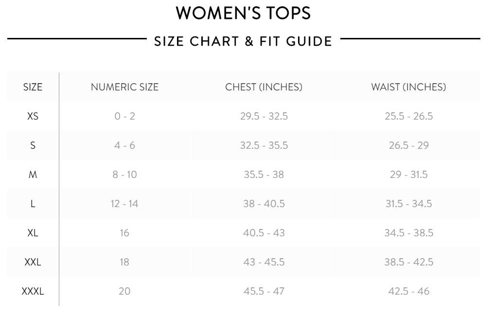The width and height of the screenshot is (493, 317).
Task: Click the 8 - 10 numeric size cell
Action: [124, 175]
